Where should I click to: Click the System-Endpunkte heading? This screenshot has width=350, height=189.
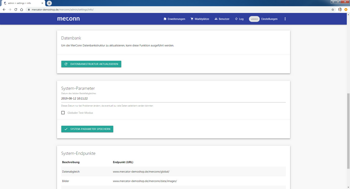coord(78,153)
